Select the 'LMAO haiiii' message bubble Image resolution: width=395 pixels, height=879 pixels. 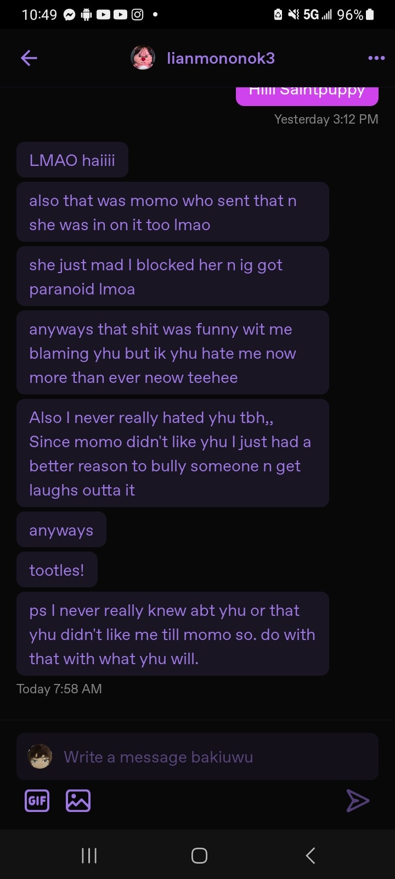click(x=72, y=160)
